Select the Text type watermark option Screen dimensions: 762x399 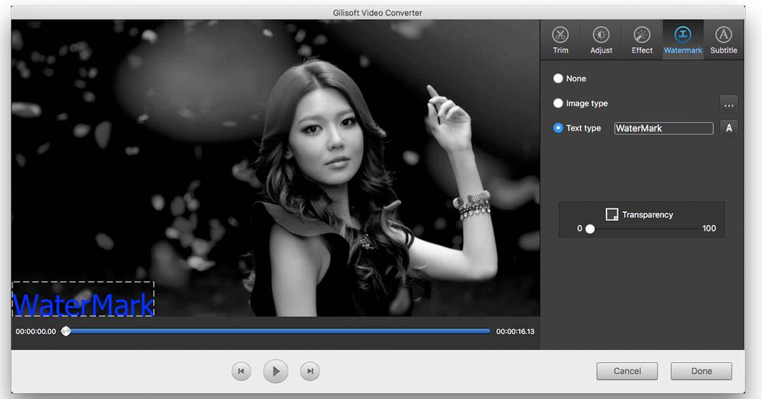tap(558, 128)
